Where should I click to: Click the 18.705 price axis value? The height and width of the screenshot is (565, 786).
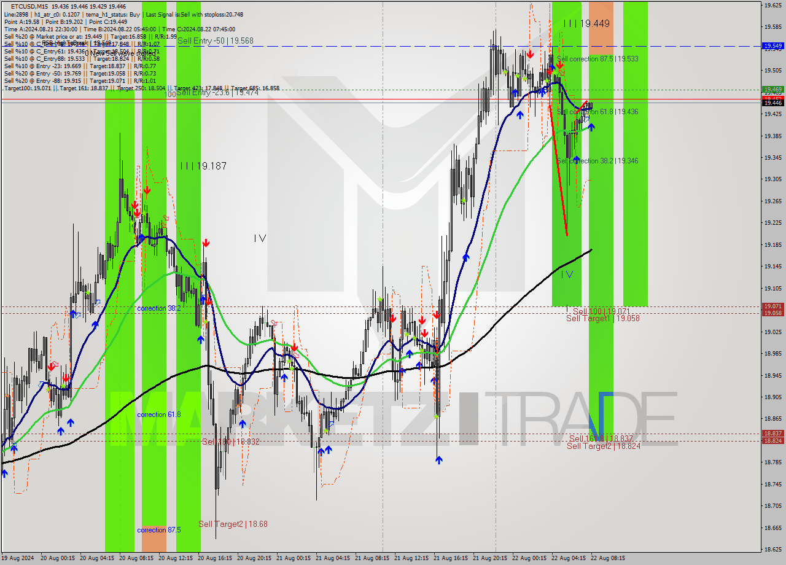tap(772, 506)
